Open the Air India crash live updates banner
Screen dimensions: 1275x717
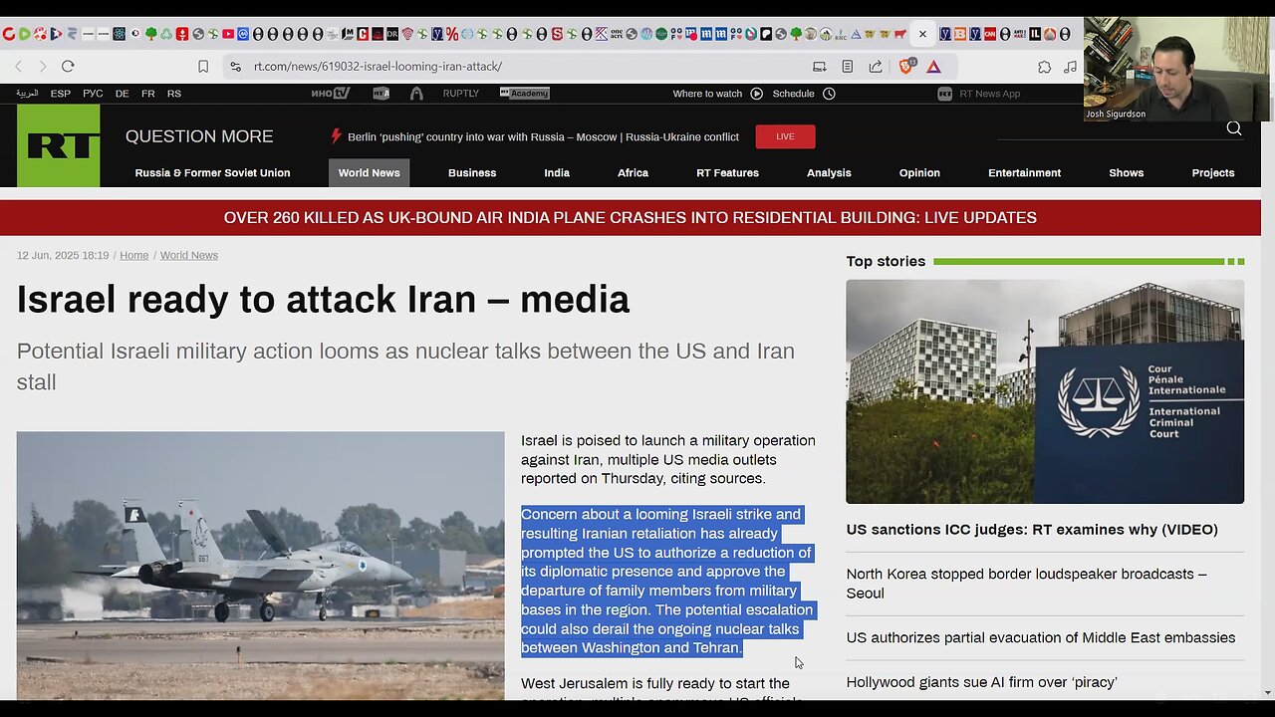pos(630,217)
